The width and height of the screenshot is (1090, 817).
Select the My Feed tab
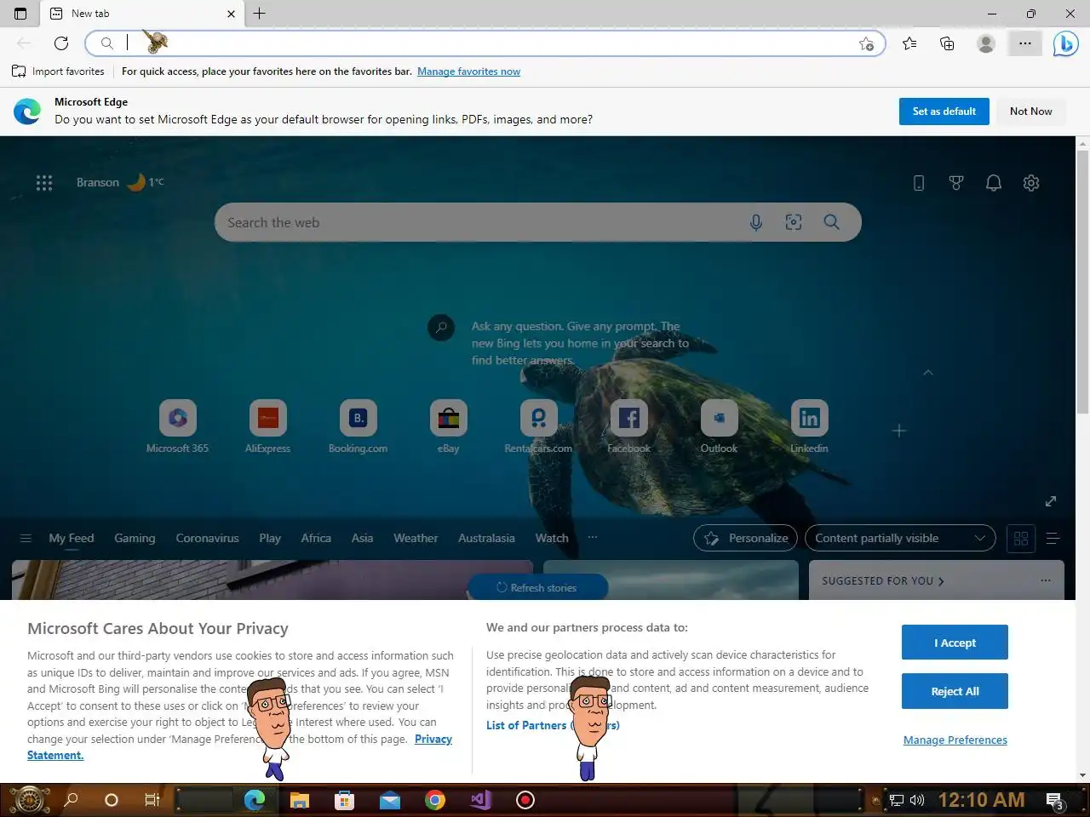tap(72, 538)
